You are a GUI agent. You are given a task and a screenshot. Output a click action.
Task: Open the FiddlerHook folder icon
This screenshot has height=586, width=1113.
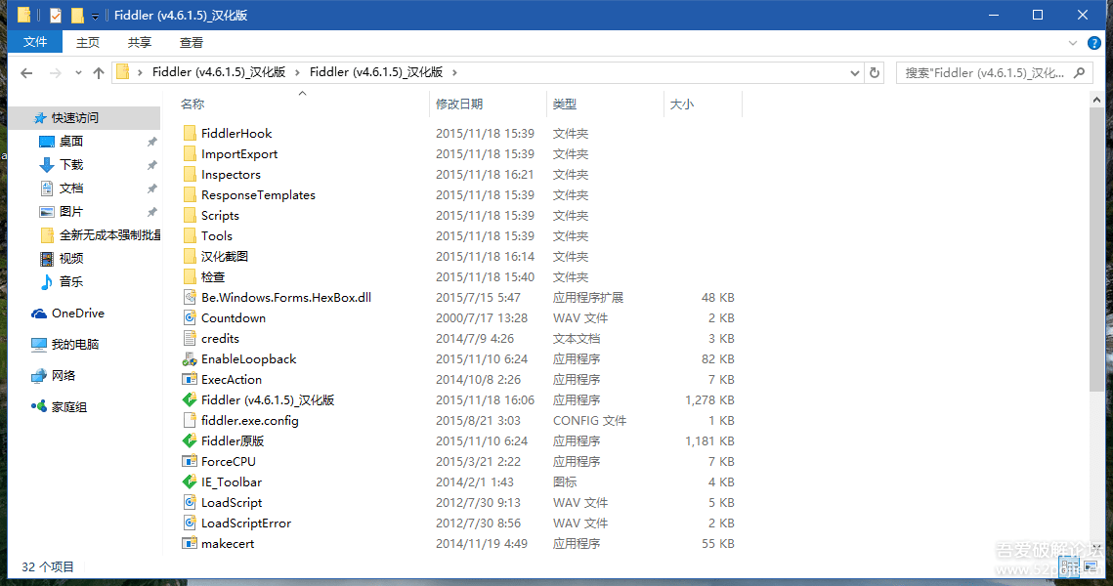pyautogui.click(x=189, y=134)
